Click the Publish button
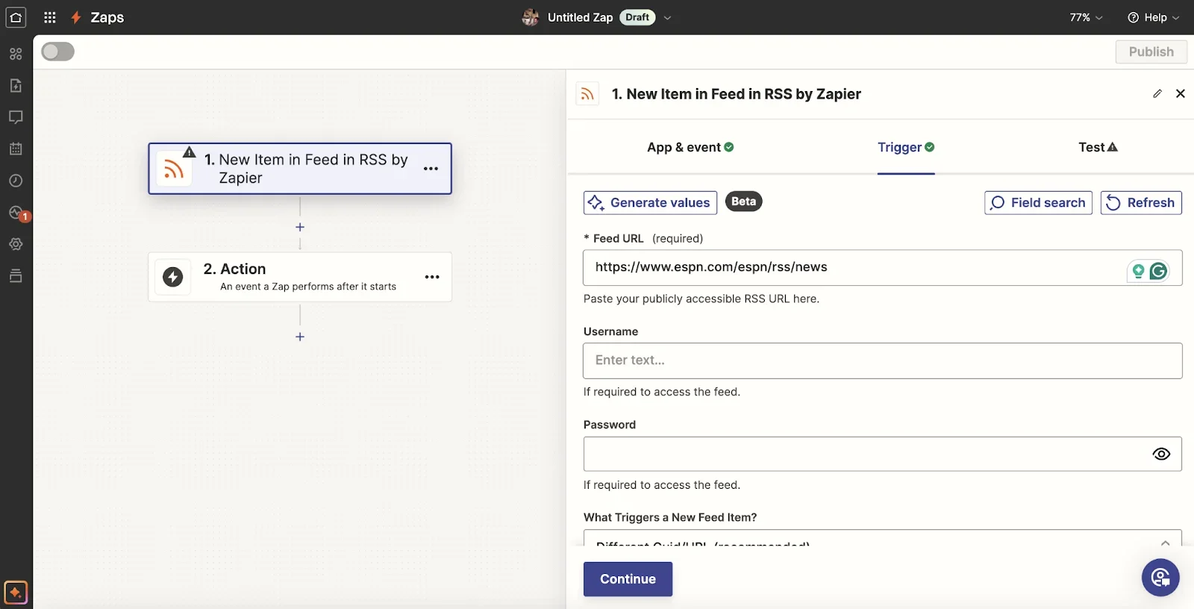 click(1151, 51)
